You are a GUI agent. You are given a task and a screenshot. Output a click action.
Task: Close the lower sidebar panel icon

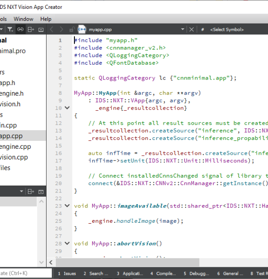[41, 192]
